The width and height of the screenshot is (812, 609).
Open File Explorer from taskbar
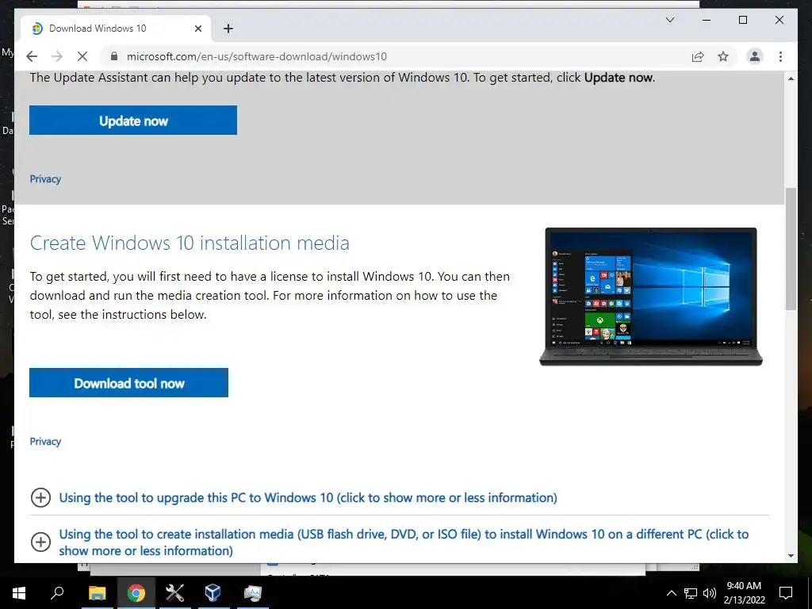click(x=97, y=593)
